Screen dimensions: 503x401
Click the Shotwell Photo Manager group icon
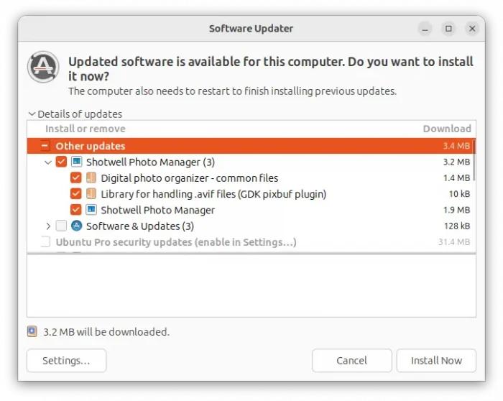tap(76, 162)
